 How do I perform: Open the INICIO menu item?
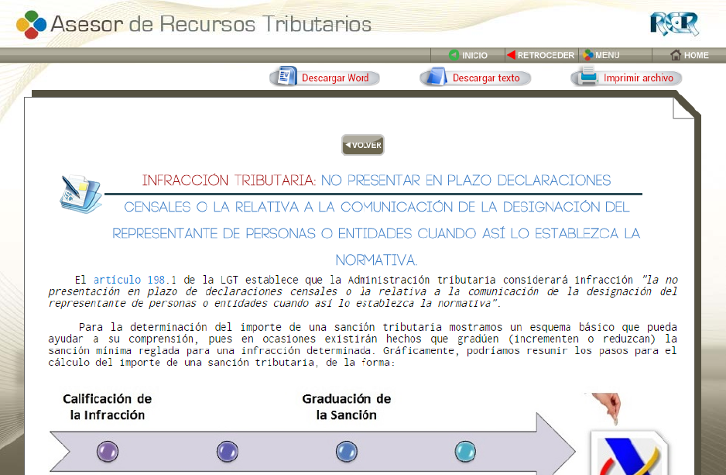[468, 55]
